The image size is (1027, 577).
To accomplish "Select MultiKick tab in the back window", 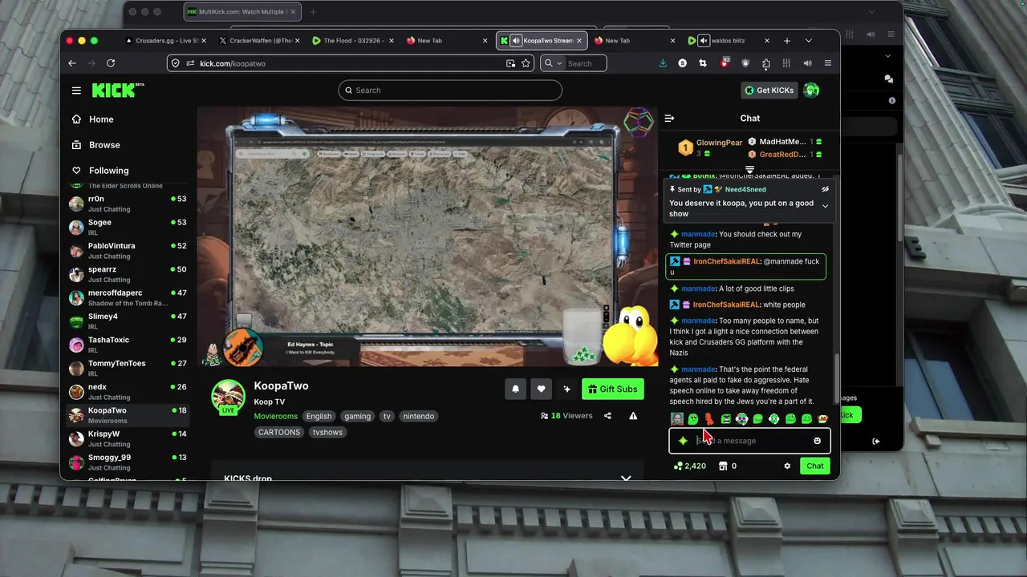I will (x=242, y=12).
